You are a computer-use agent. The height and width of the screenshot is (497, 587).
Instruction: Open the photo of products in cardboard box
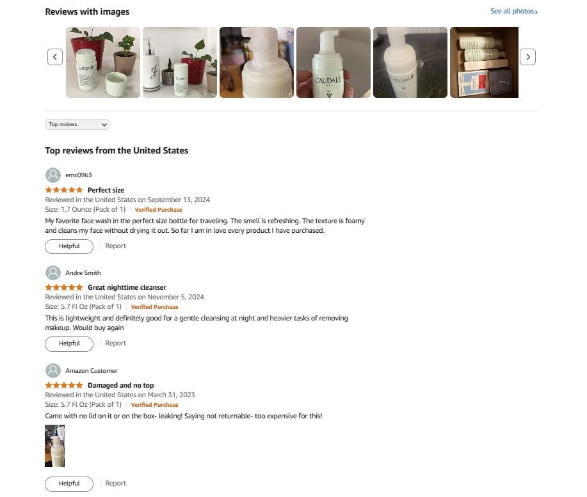tap(484, 62)
